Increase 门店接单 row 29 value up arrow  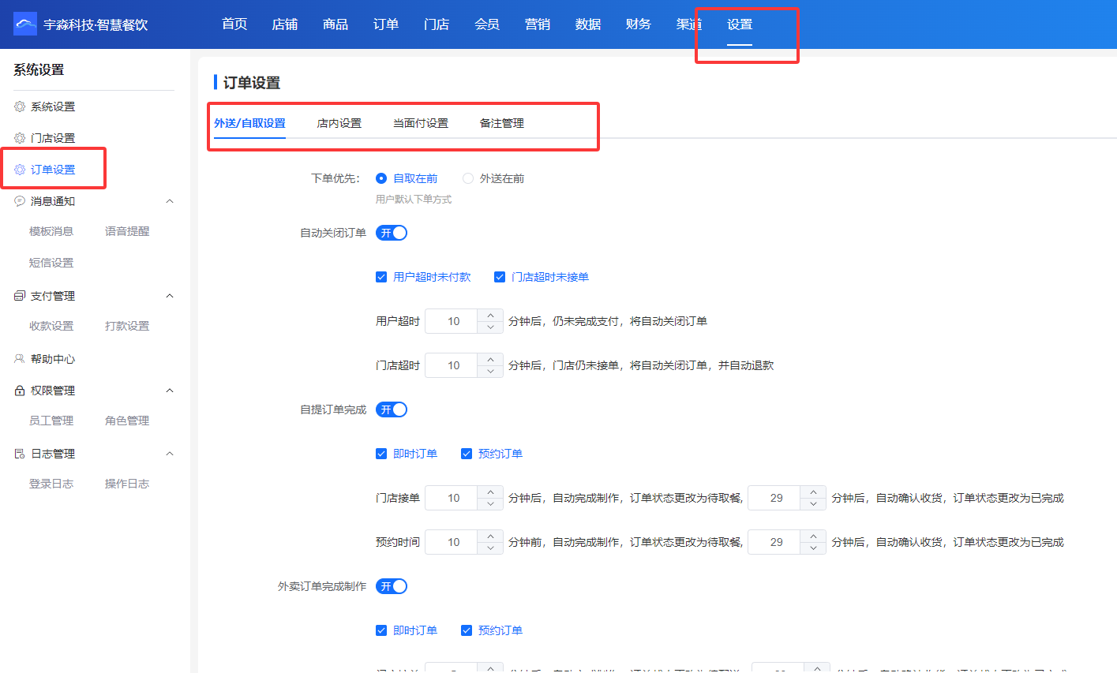(813, 492)
